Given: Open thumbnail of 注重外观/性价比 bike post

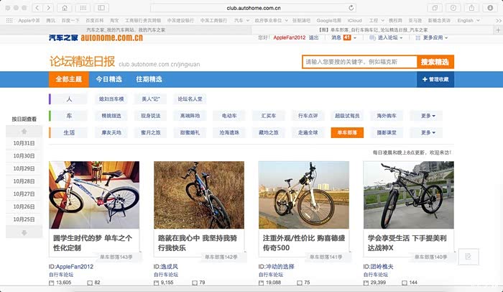Looking at the screenshot, I should pos(304,195).
